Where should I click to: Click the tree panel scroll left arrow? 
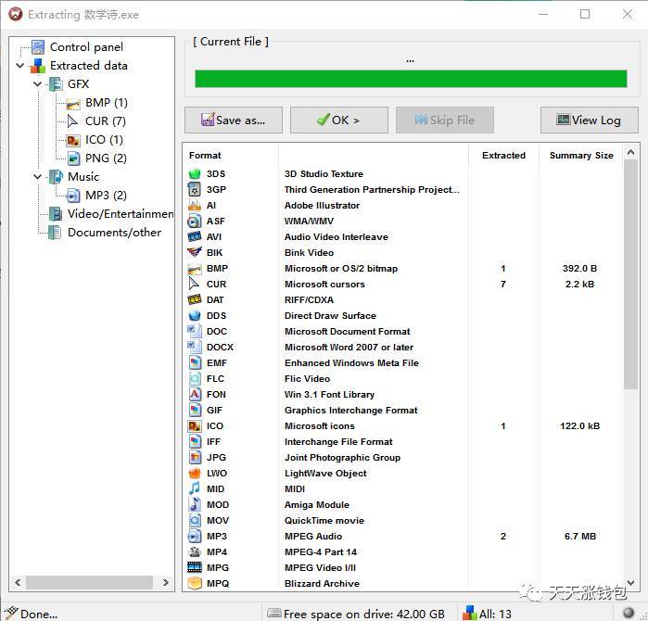[18, 583]
